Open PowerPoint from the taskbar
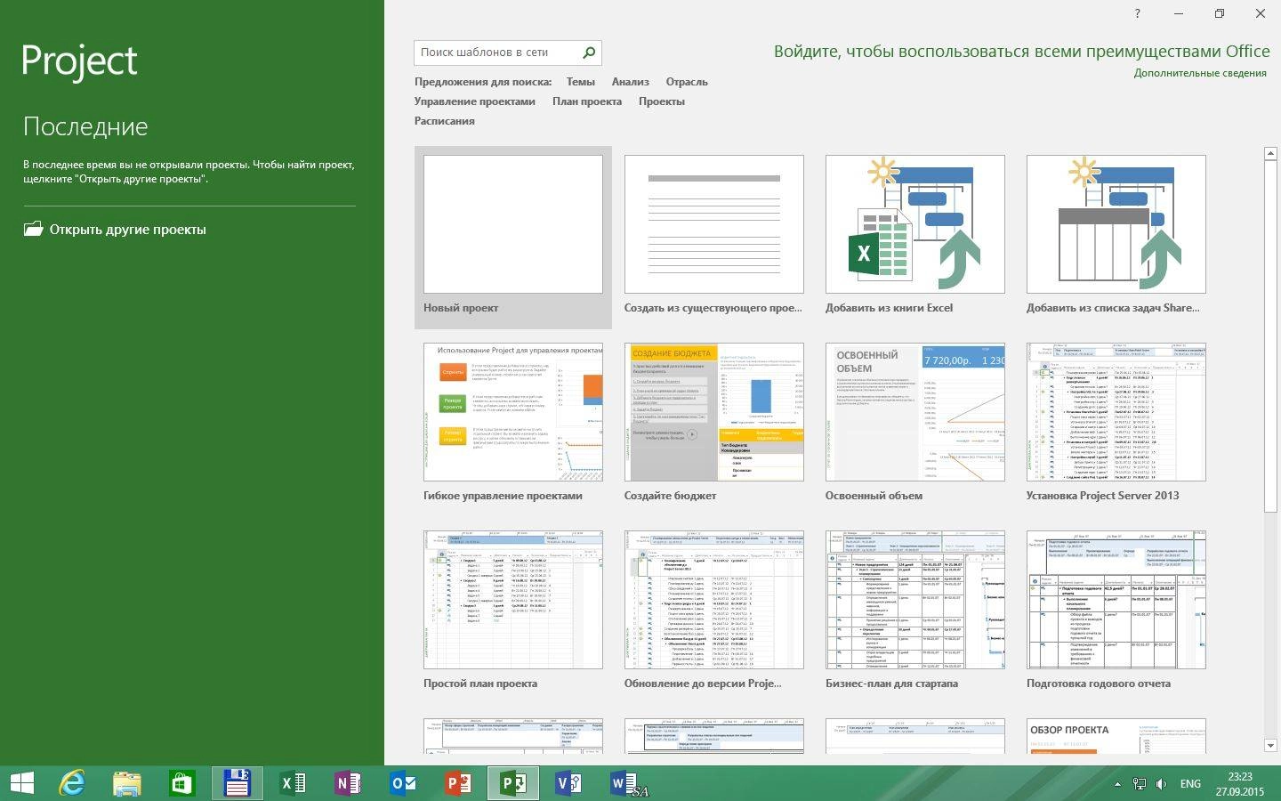This screenshot has height=801, width=1281. tap(458, 783)
